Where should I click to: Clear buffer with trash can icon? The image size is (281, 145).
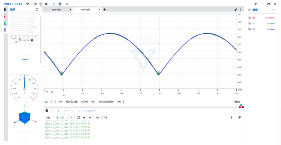47,111
